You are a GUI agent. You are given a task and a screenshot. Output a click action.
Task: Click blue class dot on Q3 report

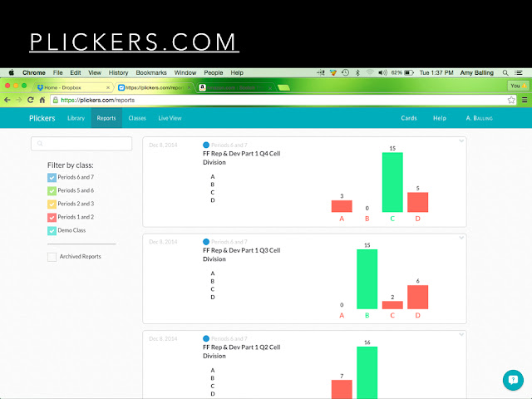206,242
